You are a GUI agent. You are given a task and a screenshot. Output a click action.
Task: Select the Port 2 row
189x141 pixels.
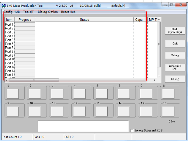(81, 28)
